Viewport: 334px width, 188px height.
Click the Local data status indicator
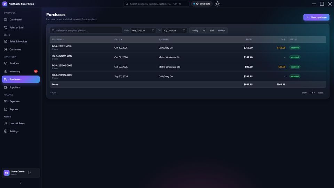coord(202,4)
